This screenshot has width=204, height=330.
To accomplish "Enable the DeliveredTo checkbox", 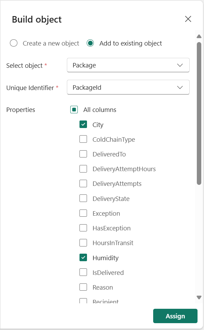I will [83, 154].
